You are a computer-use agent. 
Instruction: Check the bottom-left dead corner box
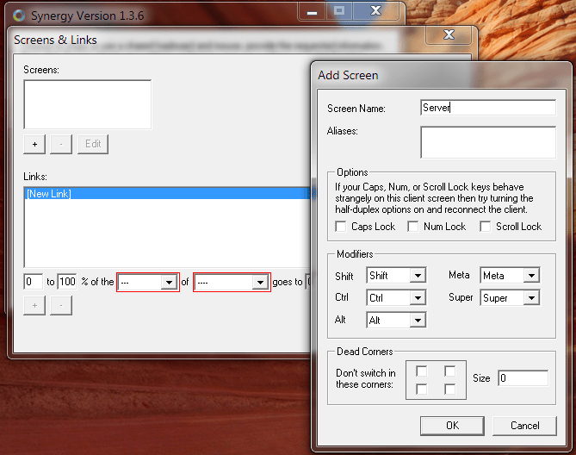421,390
